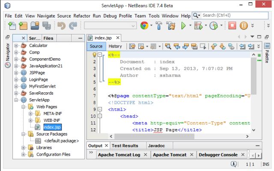Close the index.jsp editor tab
Image resolution: width=274 pixels, height=171 pixels.
coord(118,38)
